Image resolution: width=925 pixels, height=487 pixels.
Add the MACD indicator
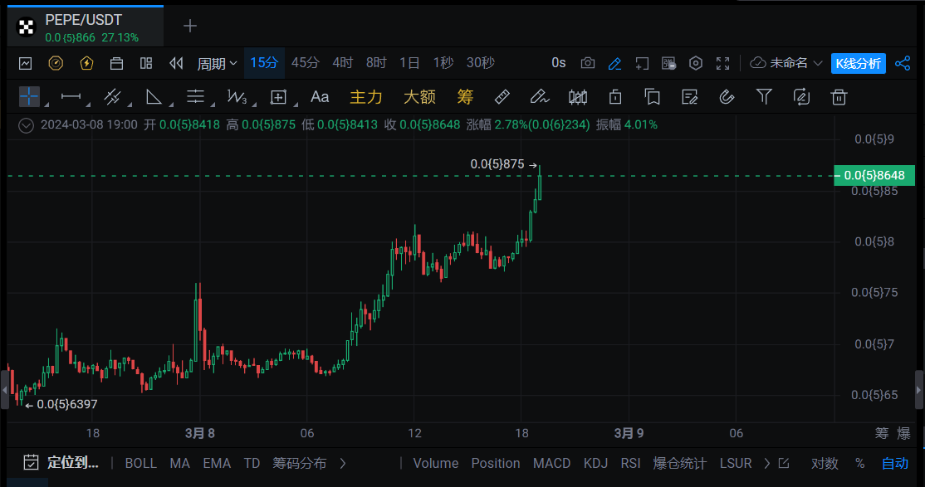tap(551, 463)
